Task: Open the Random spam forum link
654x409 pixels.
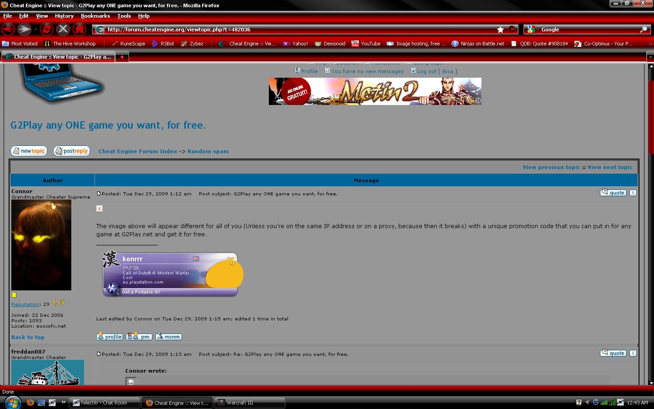Action: (x=208, y=151)
